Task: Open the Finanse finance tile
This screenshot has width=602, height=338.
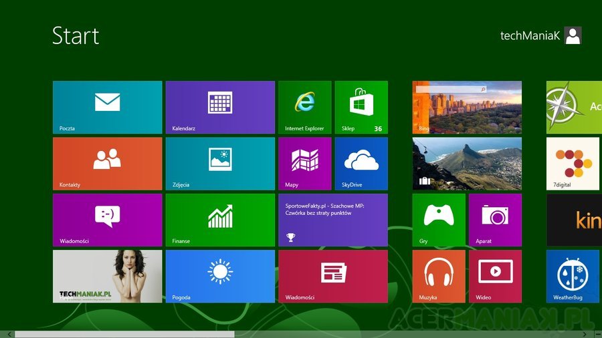Action: (x=220, y=220)
